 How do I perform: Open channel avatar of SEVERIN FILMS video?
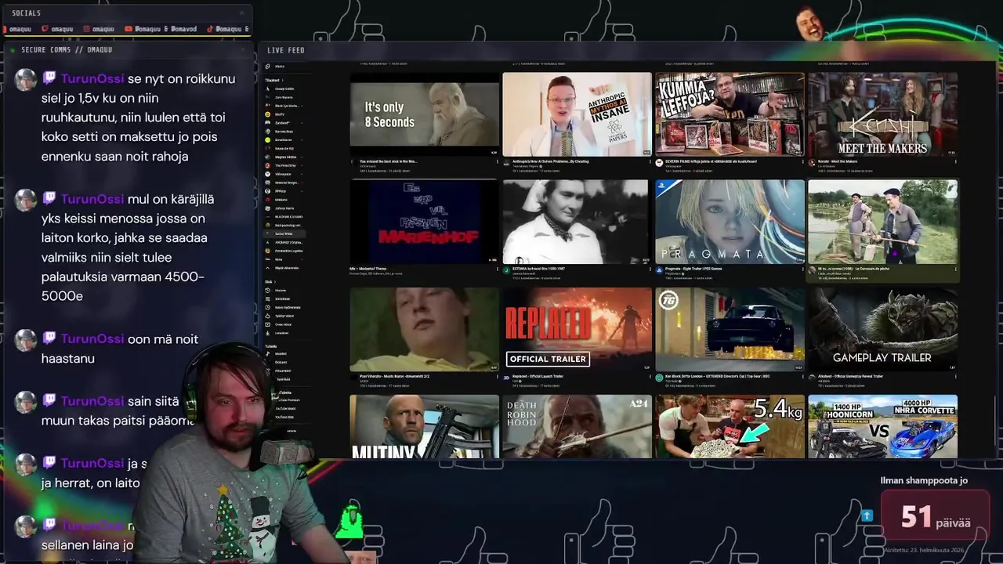[x=659, y=161]
